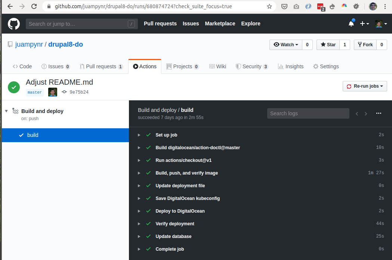Open the red extension with badge 2
The image size is (392, 260).
point(321,7)
